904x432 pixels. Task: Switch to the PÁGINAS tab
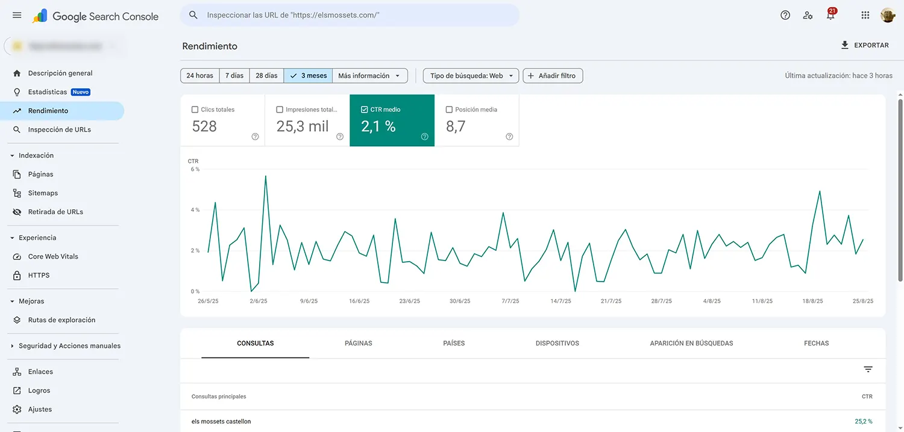click(358, 343)
